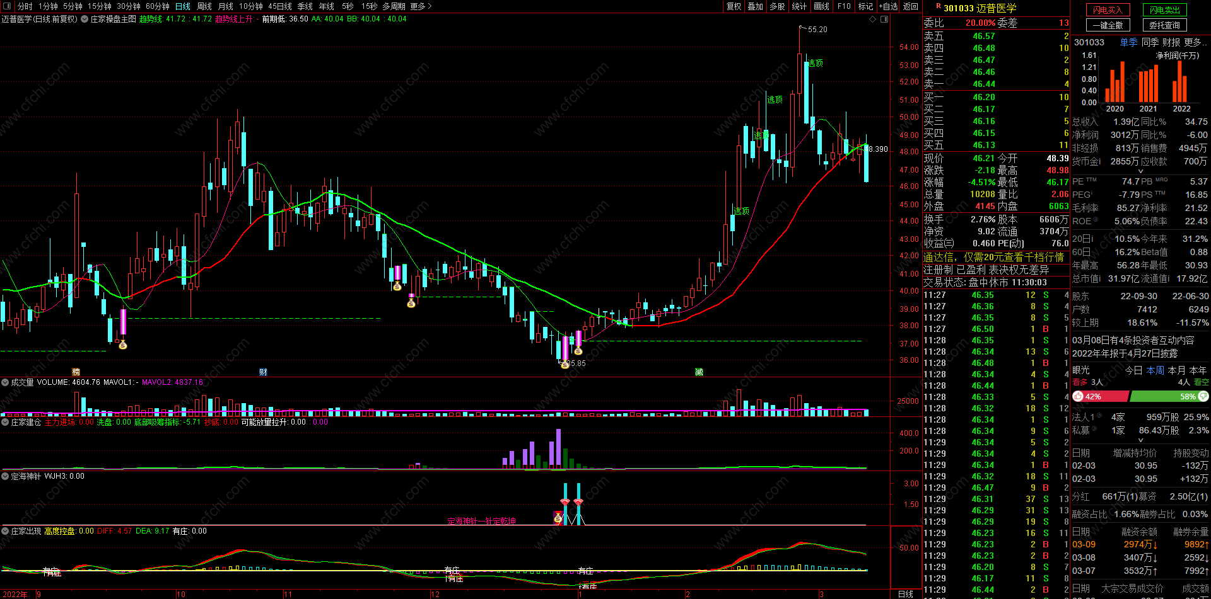Viewport: 1211px width, 599px height.
Task: Open the 画线 drawing tools menu
Action: click(x=822, y=6)
